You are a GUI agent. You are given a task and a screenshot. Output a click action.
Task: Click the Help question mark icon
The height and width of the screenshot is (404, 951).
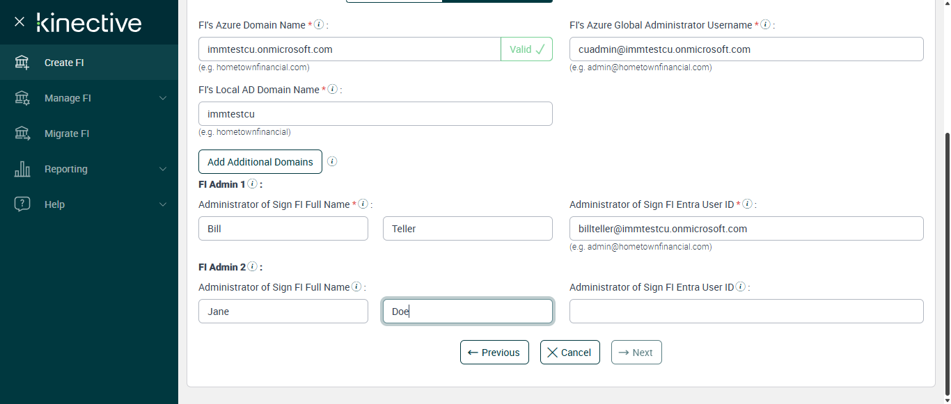click(22, 204)
